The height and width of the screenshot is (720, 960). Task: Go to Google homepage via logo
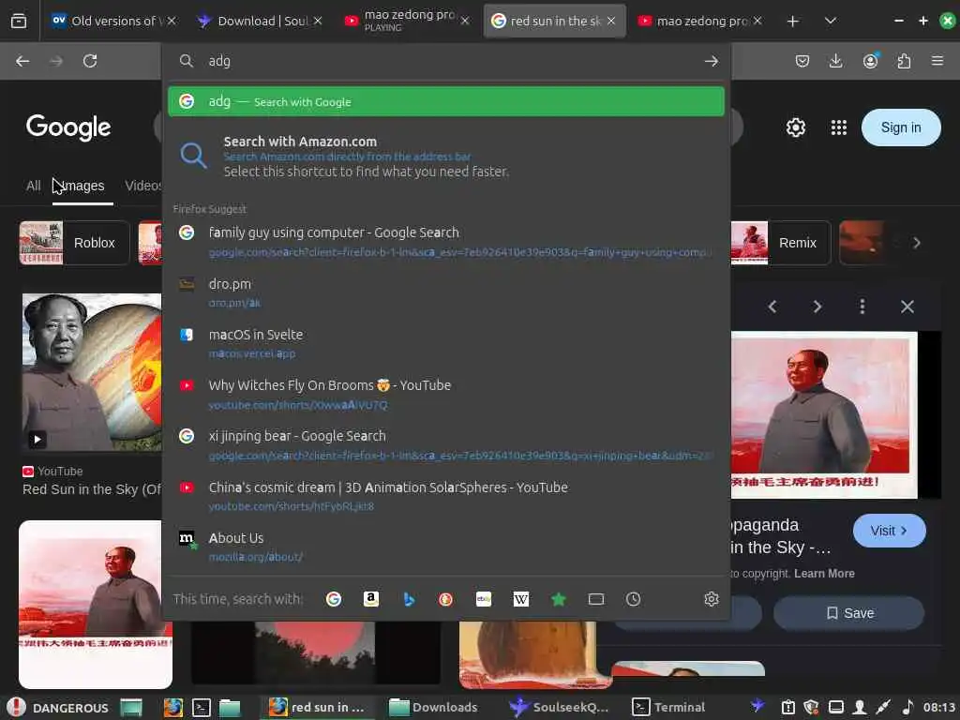point(68,127)
